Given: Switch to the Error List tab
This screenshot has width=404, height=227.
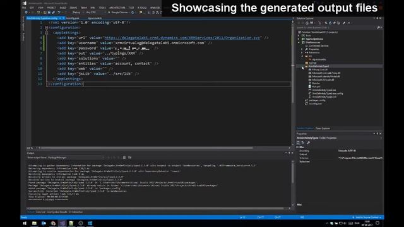Looking at the screenshot, I should pyautogui.click(x=40, y=212).
